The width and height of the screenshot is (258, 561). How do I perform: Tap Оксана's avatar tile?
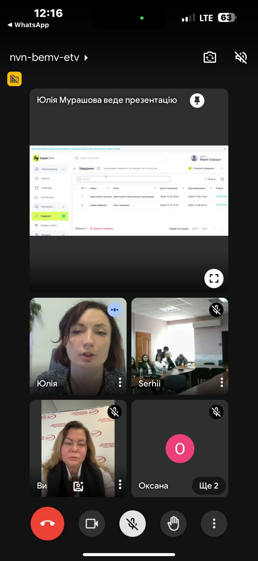pyautogui.click(x=180, y=448)
